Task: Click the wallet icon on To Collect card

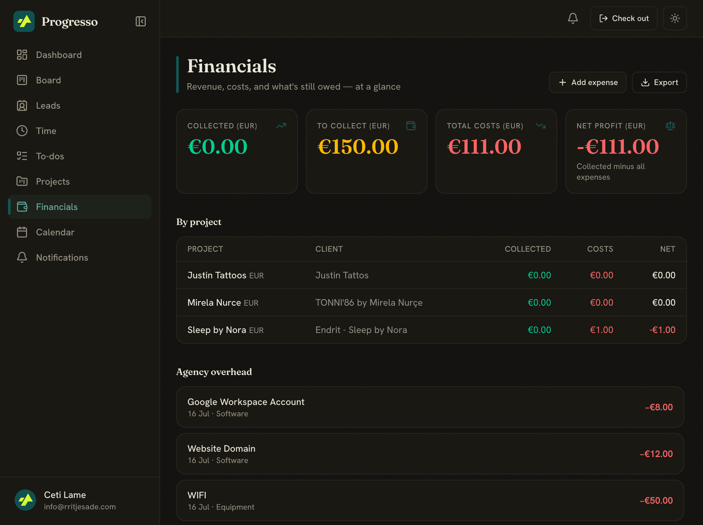Action: point(411,126)
